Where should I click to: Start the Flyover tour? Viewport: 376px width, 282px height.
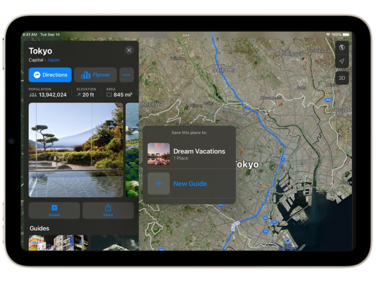pos(95,75)
